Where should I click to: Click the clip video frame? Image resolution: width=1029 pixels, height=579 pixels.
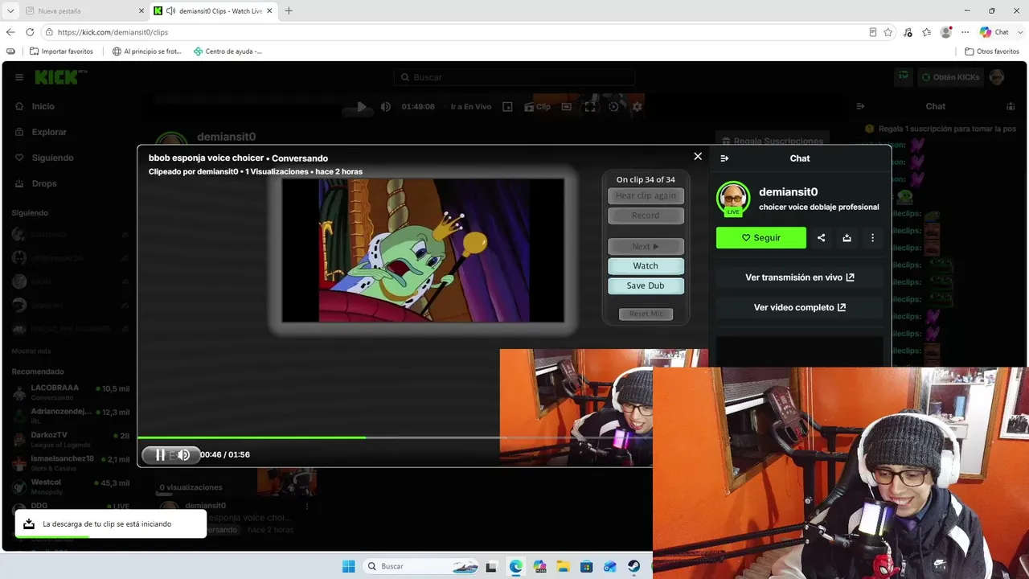click(x=423, y=250)
